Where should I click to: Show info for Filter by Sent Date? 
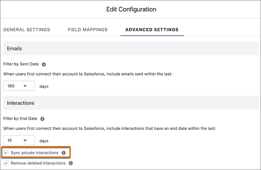click(x=44, y=65)
